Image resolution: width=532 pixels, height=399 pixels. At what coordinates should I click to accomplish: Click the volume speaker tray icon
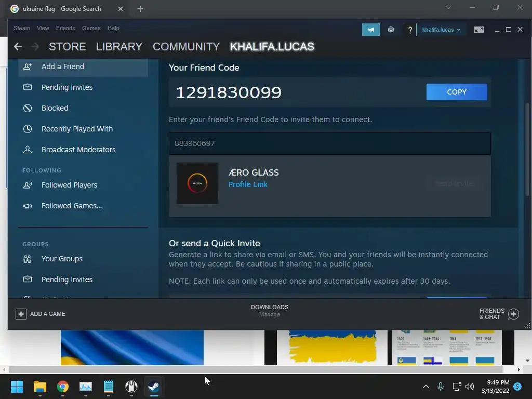(470, 387)
